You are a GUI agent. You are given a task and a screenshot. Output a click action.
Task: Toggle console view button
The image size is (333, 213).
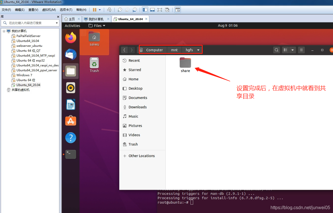(177, 10)
